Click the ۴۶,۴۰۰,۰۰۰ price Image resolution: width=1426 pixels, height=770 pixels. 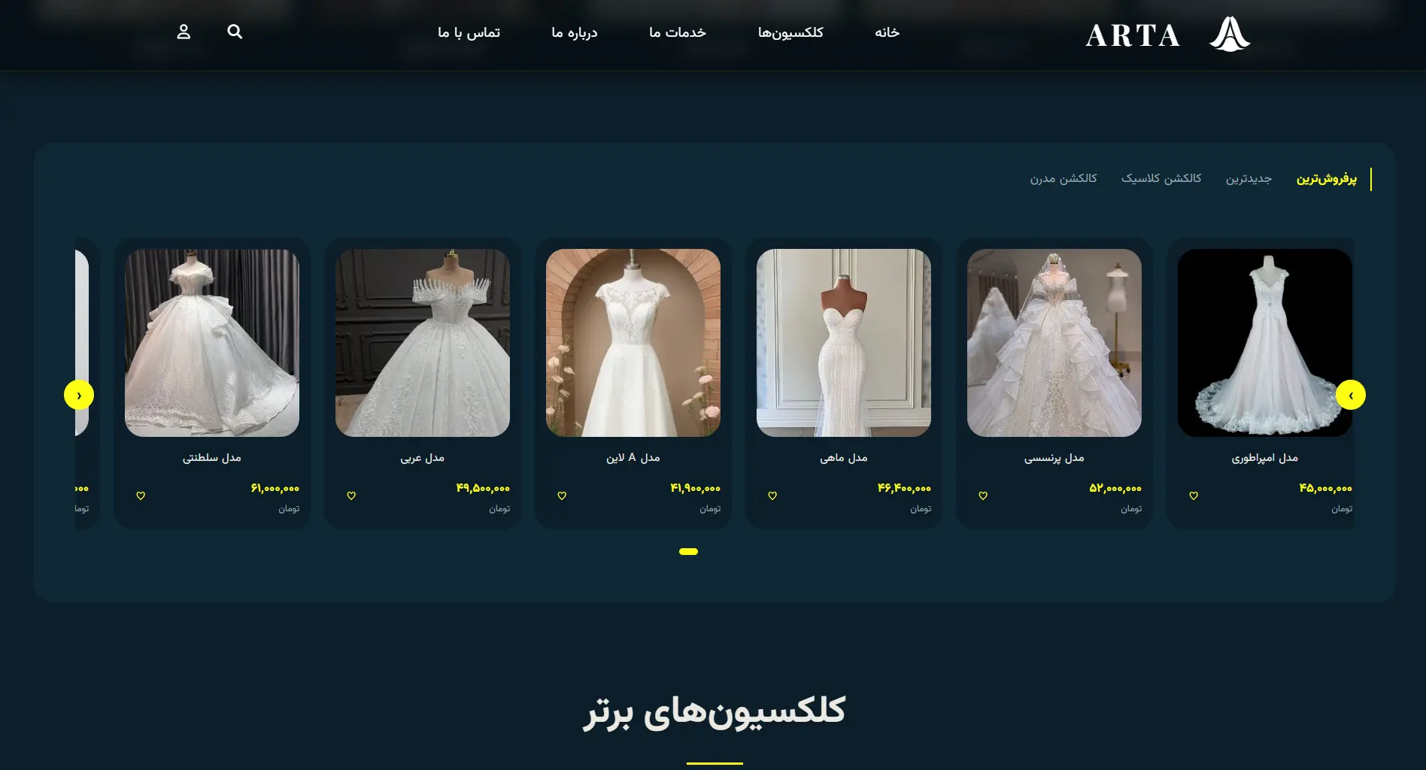pos(904,488)
